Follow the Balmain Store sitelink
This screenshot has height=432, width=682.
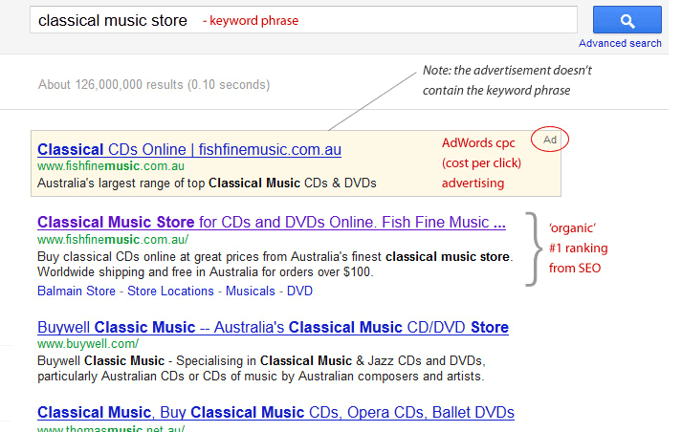pyautogui.click(x=77, y=291)
